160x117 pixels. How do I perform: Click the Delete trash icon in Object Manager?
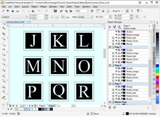(148, 107)
